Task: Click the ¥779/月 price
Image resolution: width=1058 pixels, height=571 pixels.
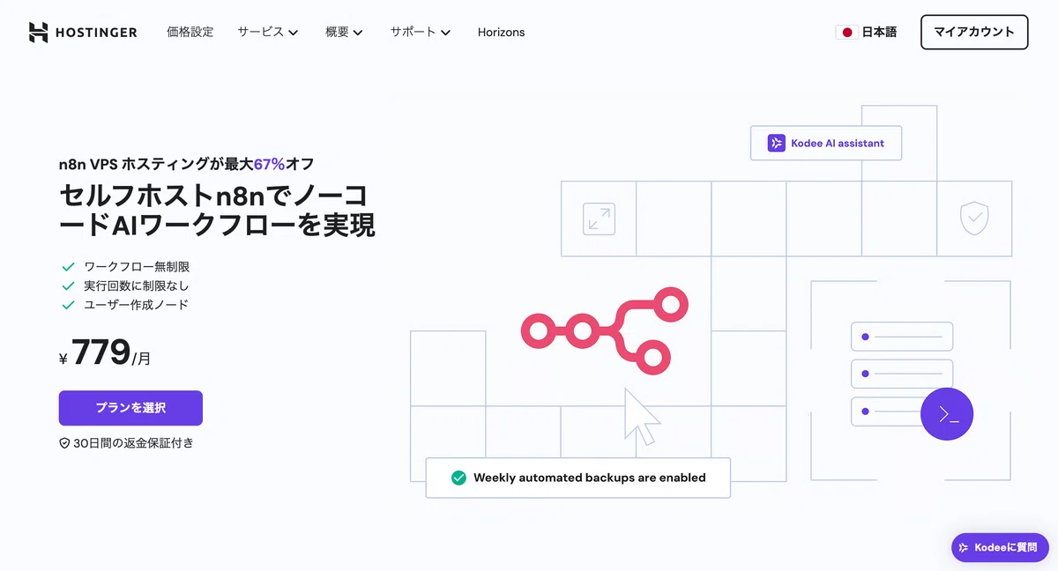Action: point(105,353)
